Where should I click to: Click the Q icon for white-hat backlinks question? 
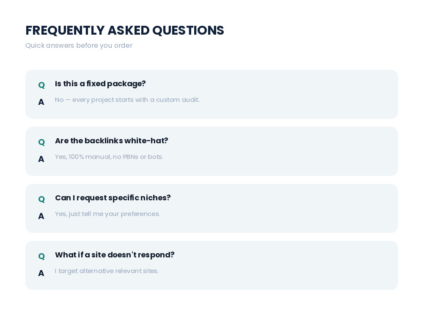coord(41,142)
